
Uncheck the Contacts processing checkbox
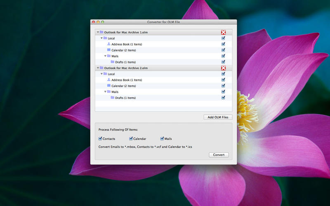pos(101,139)
